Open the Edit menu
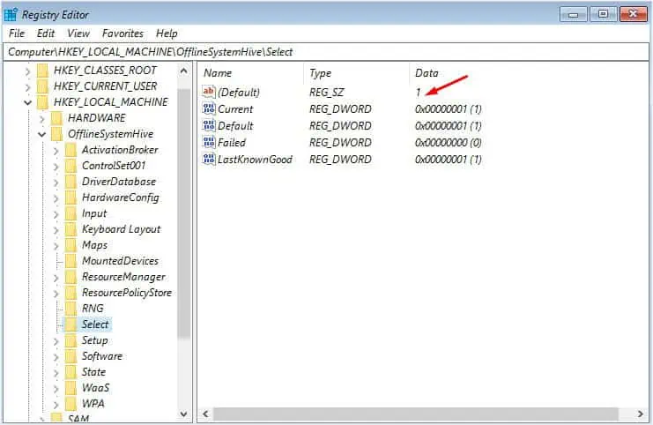This screenshot has height=425, width=653. 46,34
